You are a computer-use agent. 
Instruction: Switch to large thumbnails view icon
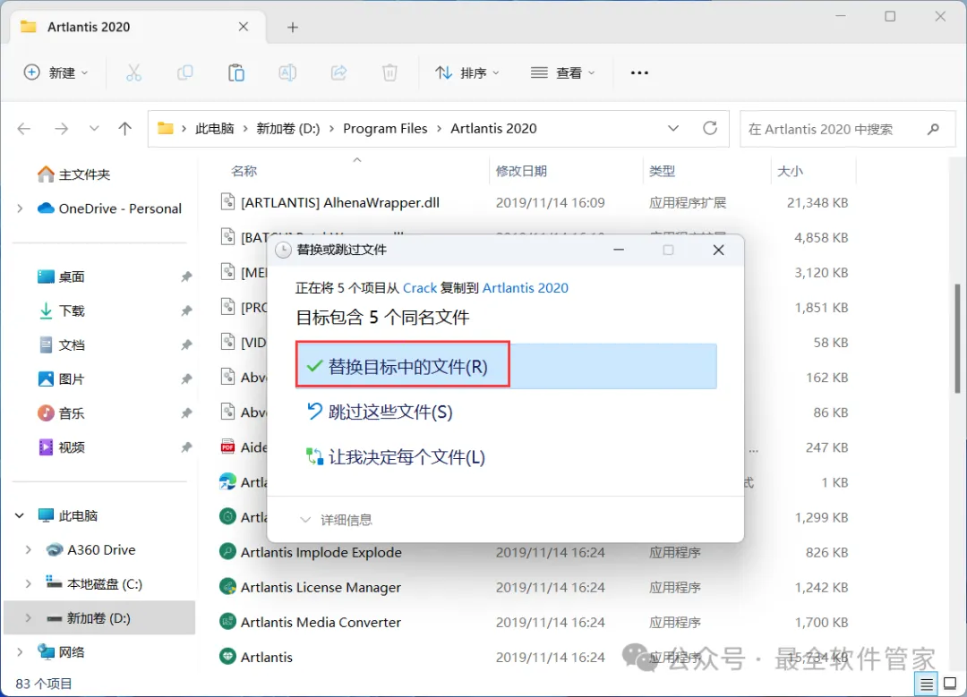coord(950,684)
